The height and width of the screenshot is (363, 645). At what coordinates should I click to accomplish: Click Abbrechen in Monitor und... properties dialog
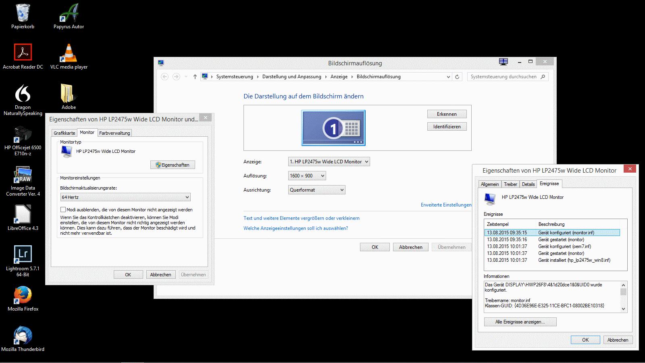tap(161, 275)
